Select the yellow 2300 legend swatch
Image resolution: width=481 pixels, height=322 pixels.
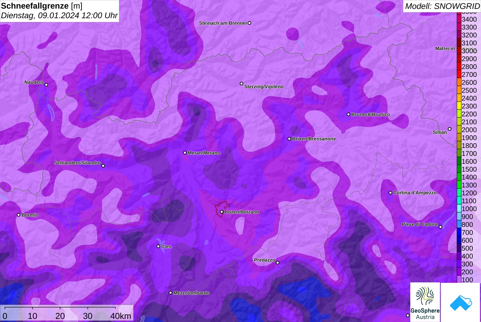pos(459,106)
